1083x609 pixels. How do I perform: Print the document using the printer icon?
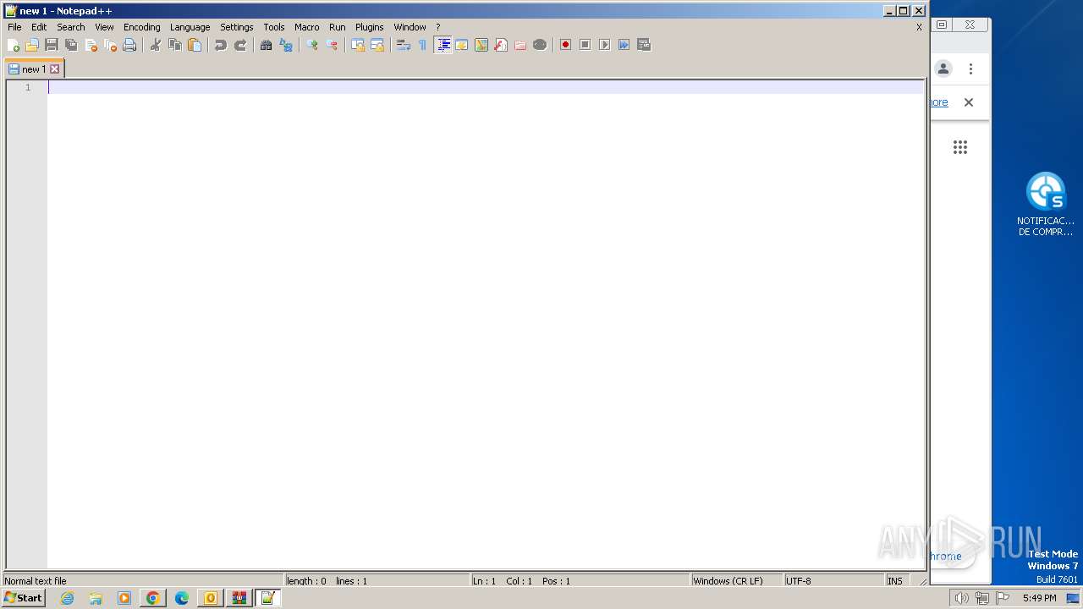(x=129, y=45)
